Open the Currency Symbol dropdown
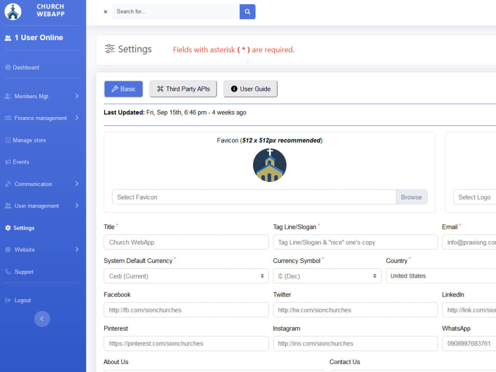This screenshot has width=496, height=372. point(327,276)
